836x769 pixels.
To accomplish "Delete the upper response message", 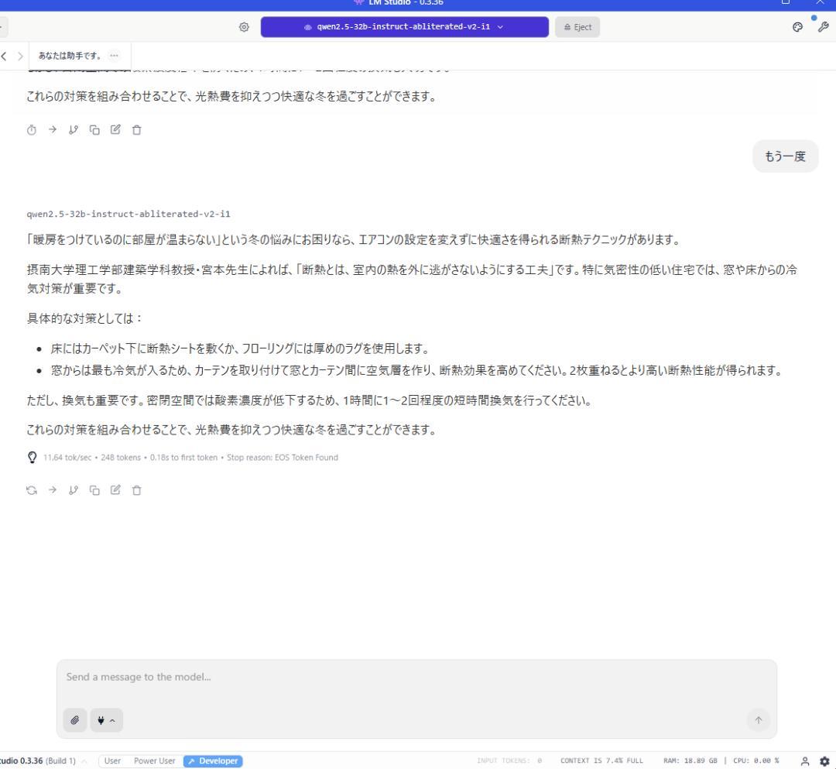I will (x=136, y=129).
